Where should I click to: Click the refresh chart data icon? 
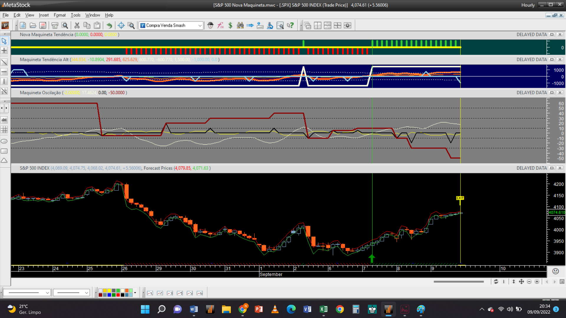click(496, 282)
